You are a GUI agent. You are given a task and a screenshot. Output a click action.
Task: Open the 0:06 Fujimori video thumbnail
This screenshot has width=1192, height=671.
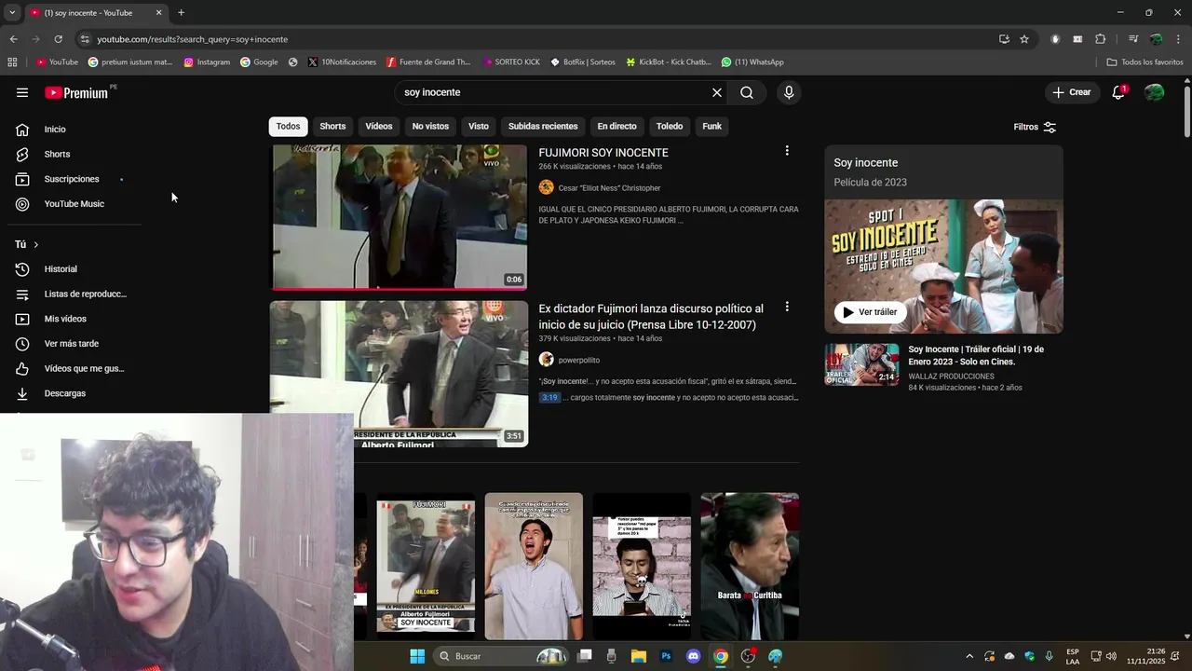point(399,217)
